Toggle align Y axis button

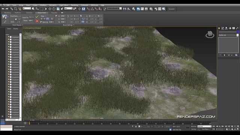(x=44, y=19)
